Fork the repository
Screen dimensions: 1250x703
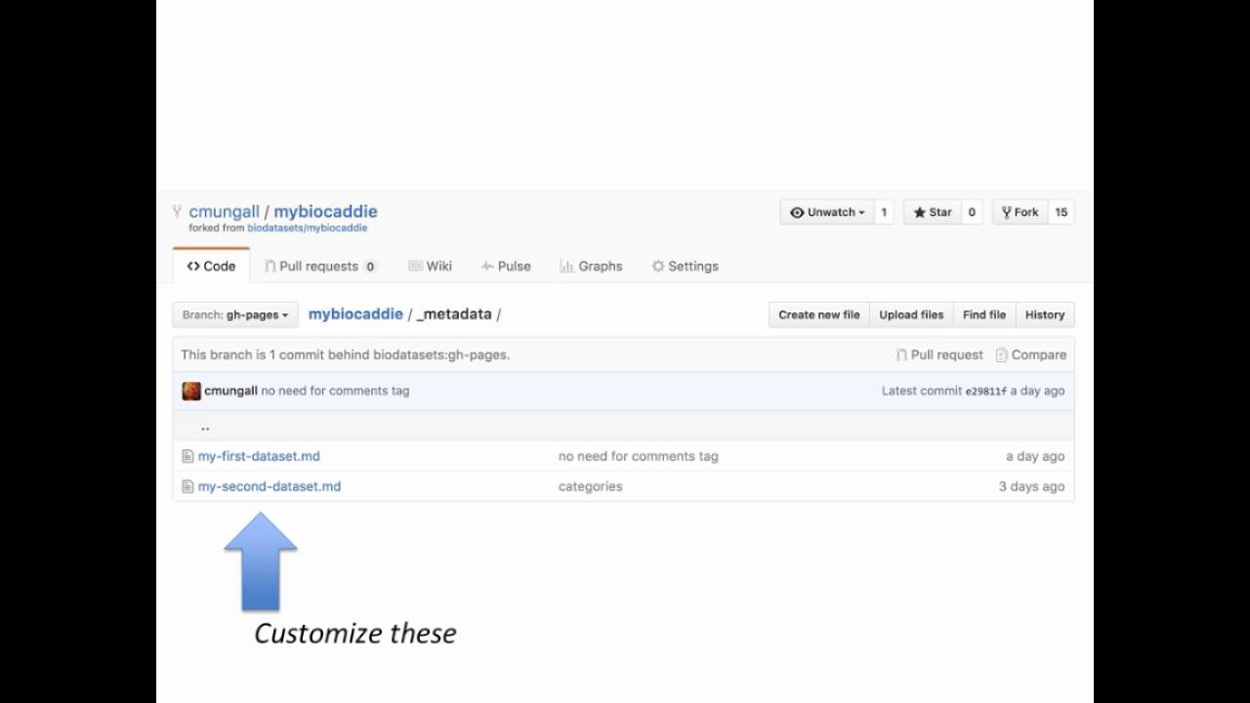[1020, 212]
